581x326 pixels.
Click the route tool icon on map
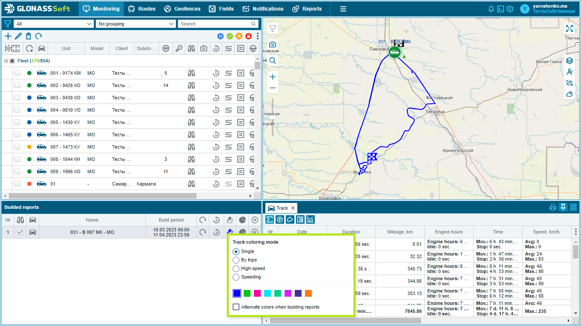(x=570, y=83)
